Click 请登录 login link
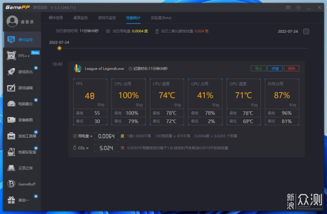Screen dimensions: 327x214 tap(27, 22)
